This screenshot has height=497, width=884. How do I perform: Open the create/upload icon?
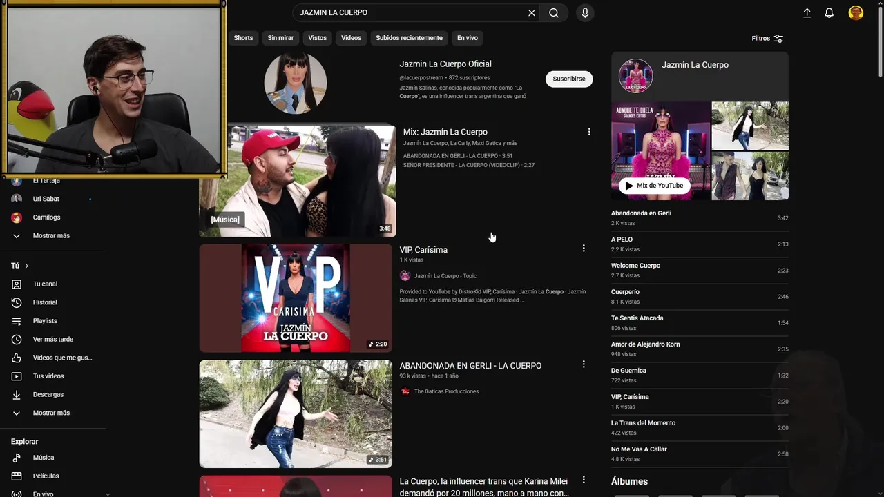(x=807, y=12)
